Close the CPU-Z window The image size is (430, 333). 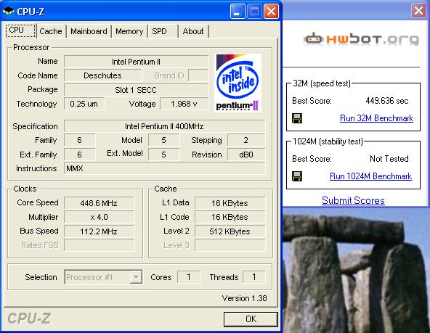pyautogui.click(x=271, y=11)
